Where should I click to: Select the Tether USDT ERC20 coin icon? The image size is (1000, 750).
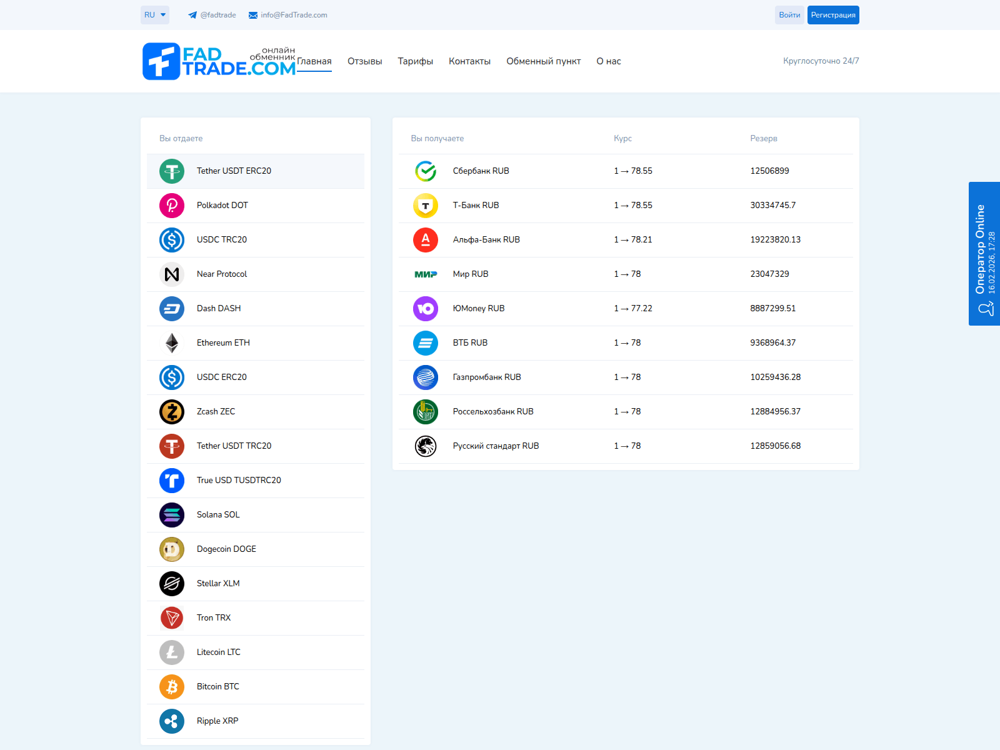tap(172, 171)
